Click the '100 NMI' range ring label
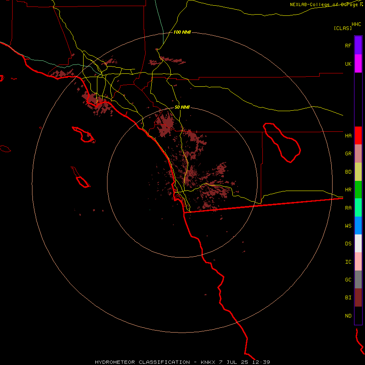Image resolution: width=365 pixels, height=365 pixels. click(182, 32)
